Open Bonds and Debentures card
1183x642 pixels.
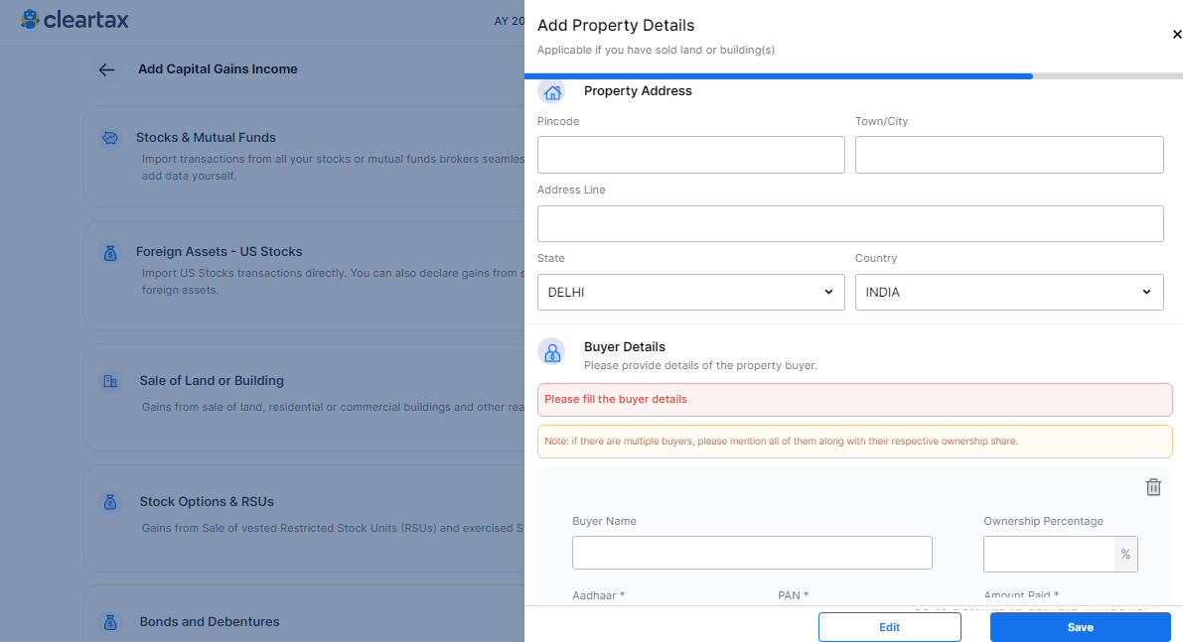click(304, 614)
